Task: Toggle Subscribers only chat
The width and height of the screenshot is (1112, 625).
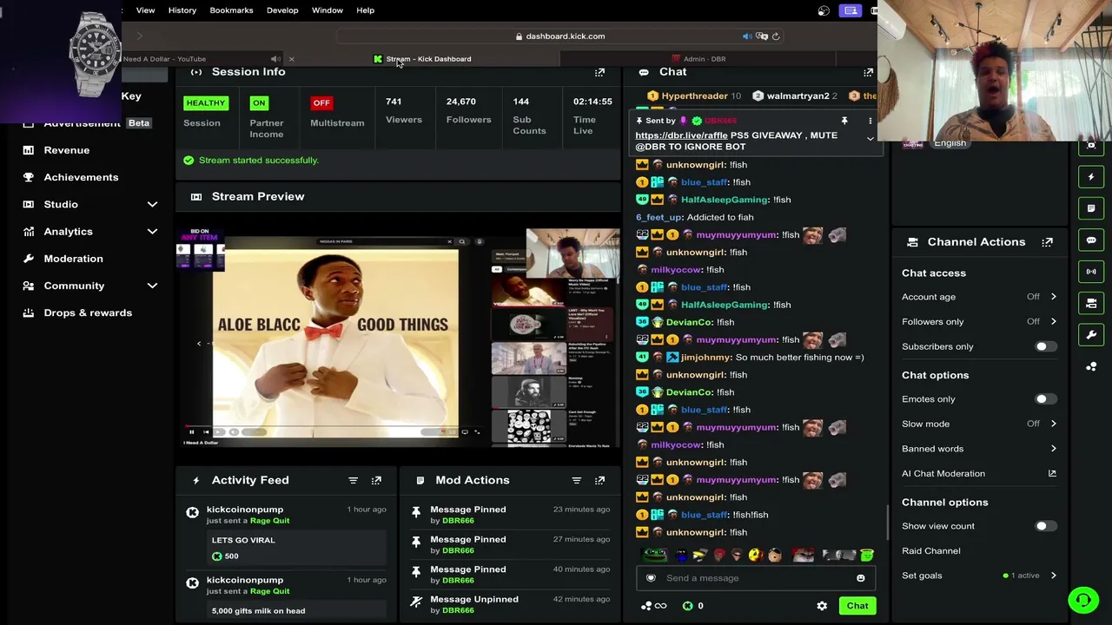Action: pyautogui.click(x=1045, y=347)
